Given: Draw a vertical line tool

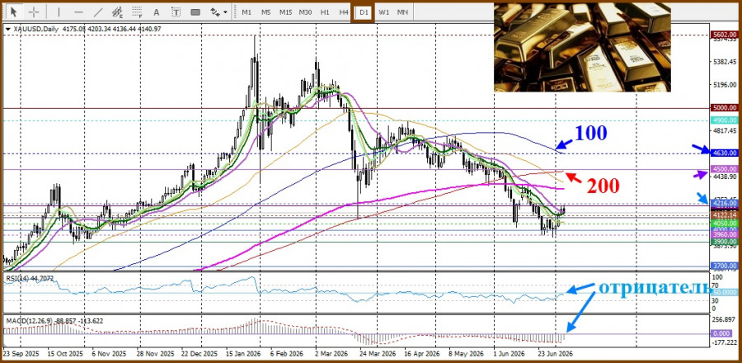Looking at the screenshot, I should coord(59,12).
